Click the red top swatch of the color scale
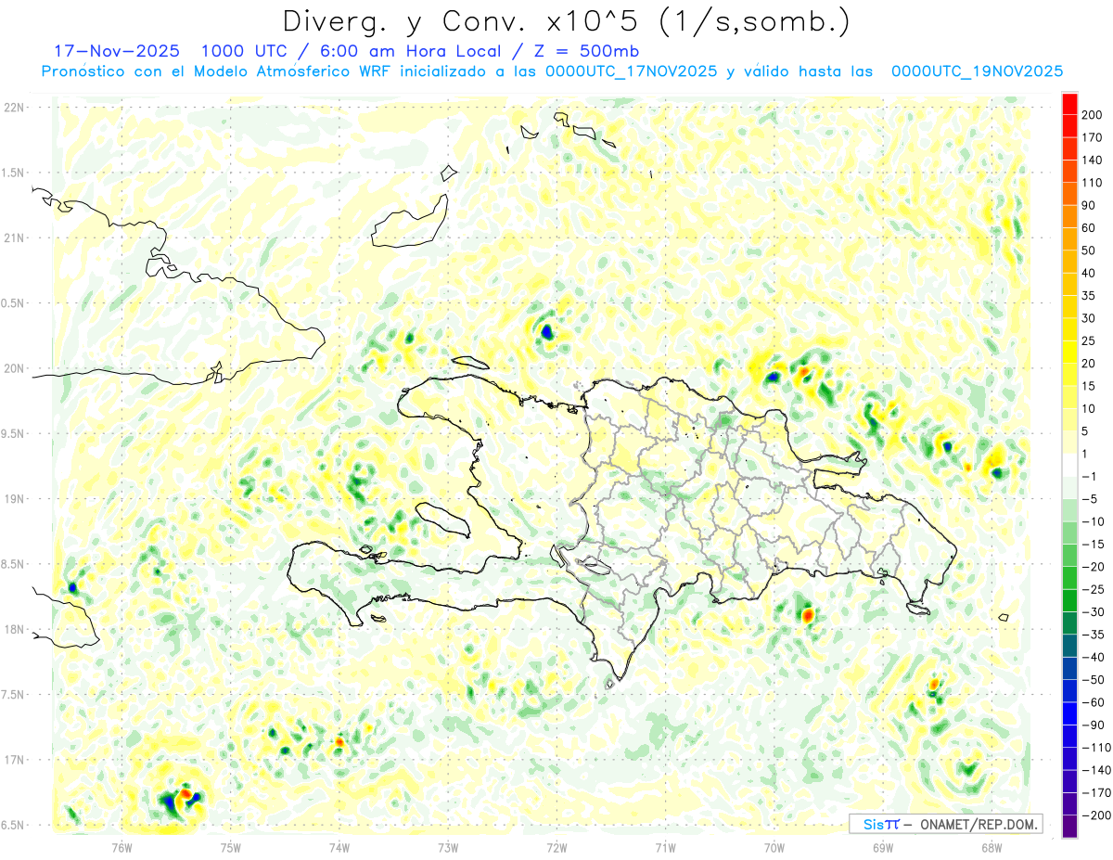1113x860 pixels. [x=1069, y=103]
